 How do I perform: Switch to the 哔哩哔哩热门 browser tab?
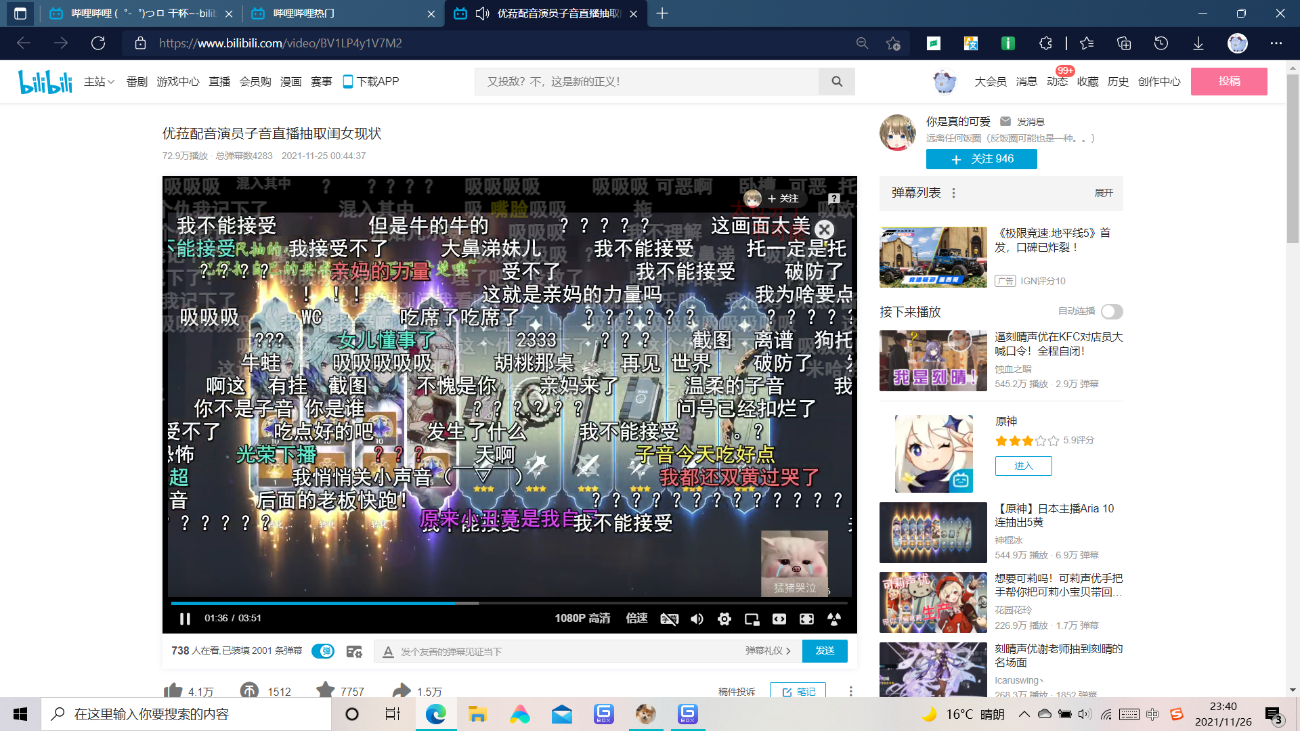(343, 14)
